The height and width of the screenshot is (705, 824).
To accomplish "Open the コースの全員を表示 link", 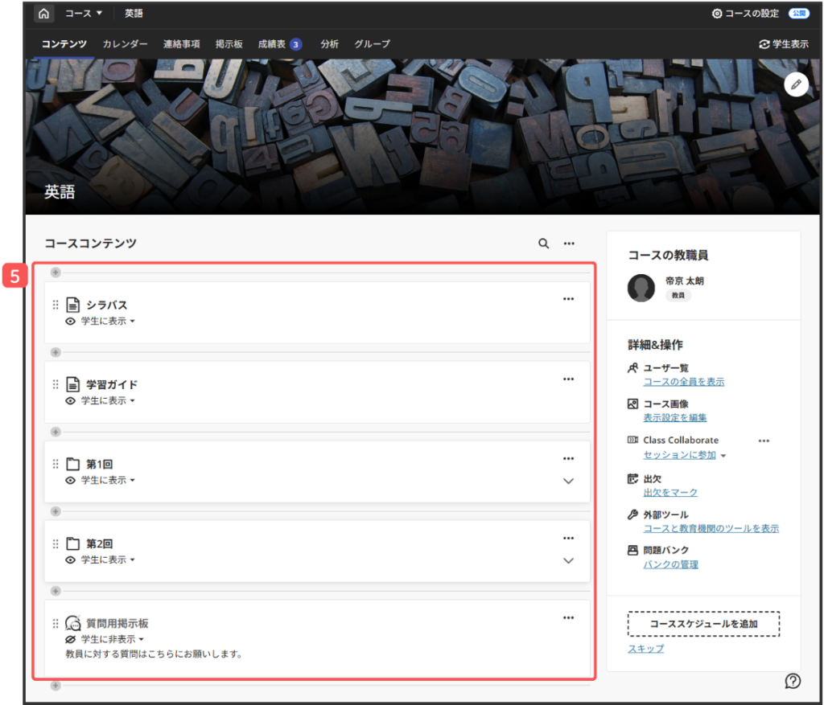I will click(x=683, y=382).
